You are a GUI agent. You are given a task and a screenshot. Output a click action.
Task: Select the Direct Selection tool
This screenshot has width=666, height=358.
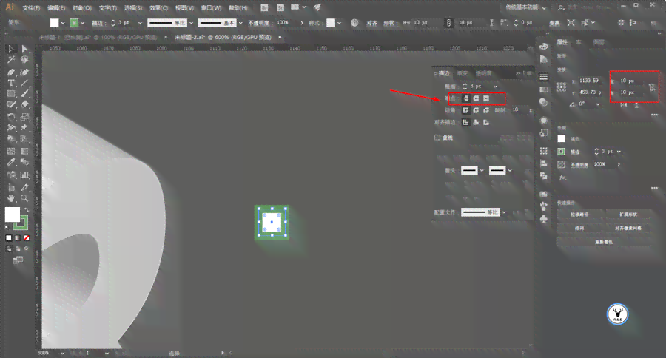pos(24,48)
